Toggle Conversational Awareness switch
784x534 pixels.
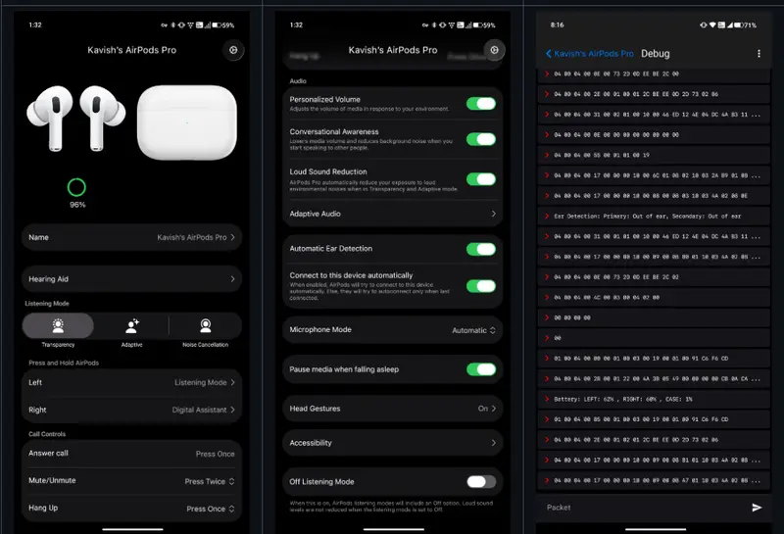click(480, 138)
